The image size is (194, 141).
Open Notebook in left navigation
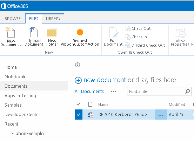(15, 77)
